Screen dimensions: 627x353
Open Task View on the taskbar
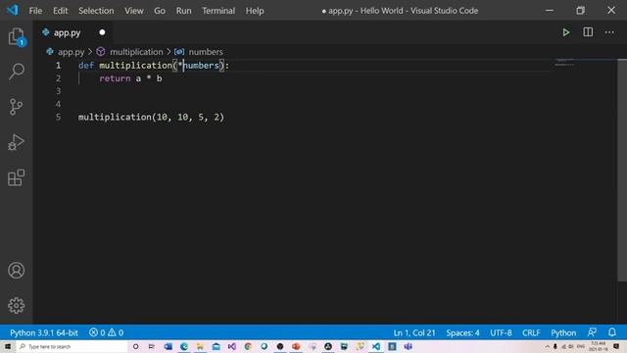tap(152, 346)
